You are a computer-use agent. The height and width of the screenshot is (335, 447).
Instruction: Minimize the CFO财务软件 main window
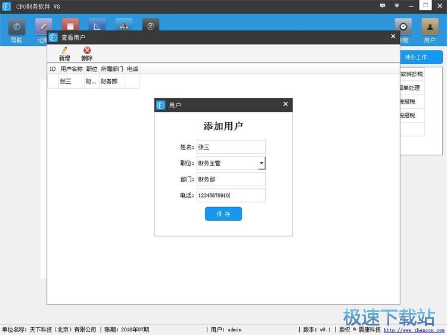411,6
